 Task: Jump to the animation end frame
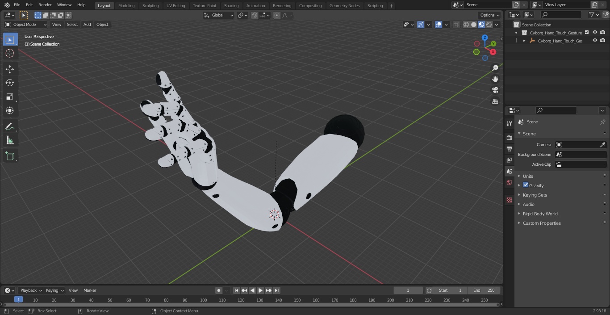(277, 290)
